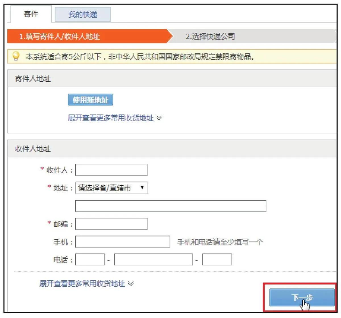
Task: Click the dropdown arrow on the province selector
Action: pos(142,188)
